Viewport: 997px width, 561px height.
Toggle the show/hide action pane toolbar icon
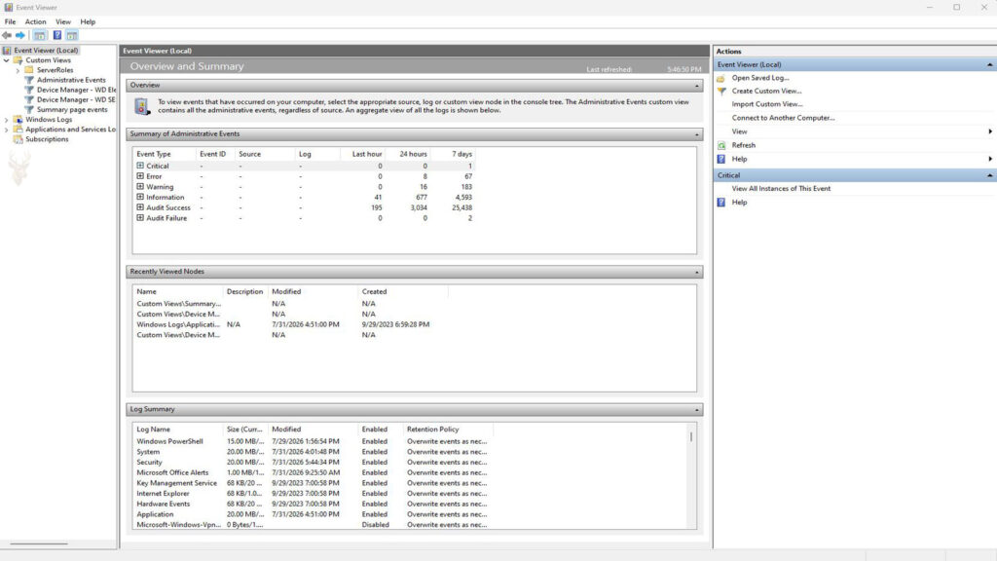click(72, 35)
